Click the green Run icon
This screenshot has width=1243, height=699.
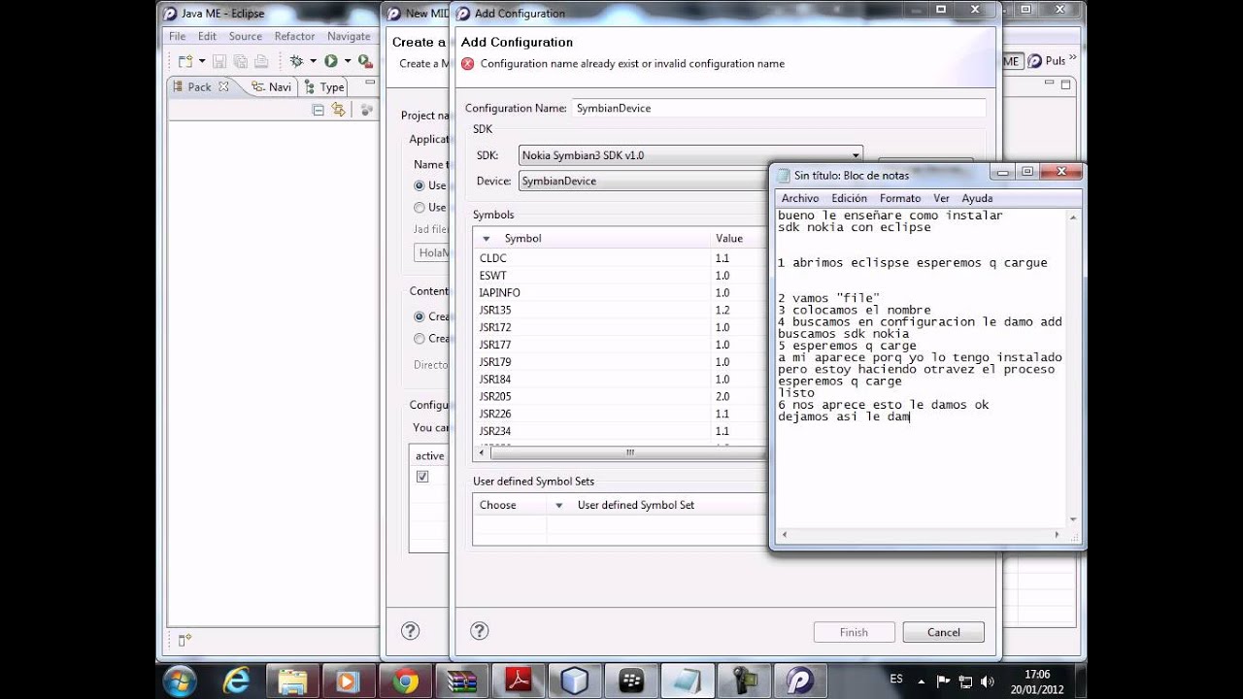pos(331,61)
